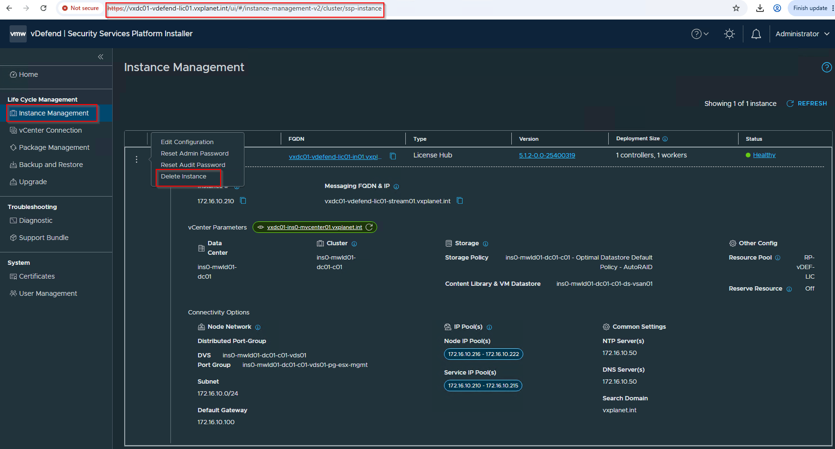This screenshot has width=835, height=449.
Task: Click the Type column header
Action: [420, 139]
